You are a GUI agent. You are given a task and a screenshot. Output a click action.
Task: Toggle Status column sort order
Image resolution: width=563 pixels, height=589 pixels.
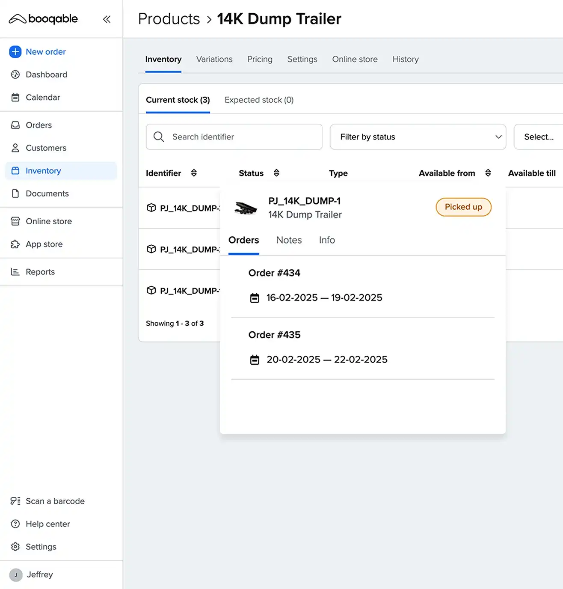[276, 173]
